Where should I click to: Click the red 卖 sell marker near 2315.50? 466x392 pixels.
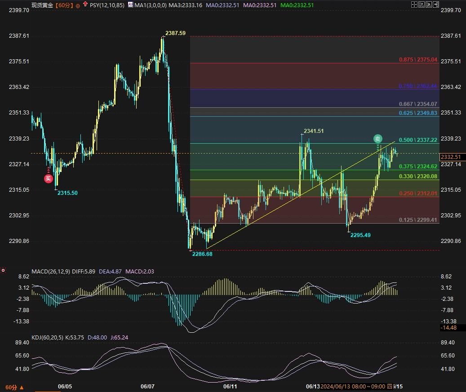tap(49, 179)
